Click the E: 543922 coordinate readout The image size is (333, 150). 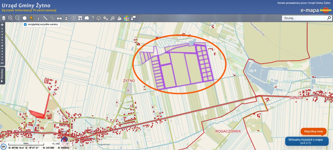pyautogui.click(x=63, y=148)
